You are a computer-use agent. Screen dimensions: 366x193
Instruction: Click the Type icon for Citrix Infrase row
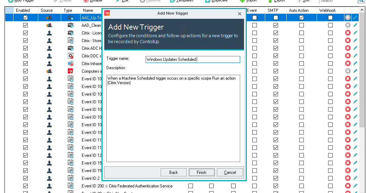[71, 64]
